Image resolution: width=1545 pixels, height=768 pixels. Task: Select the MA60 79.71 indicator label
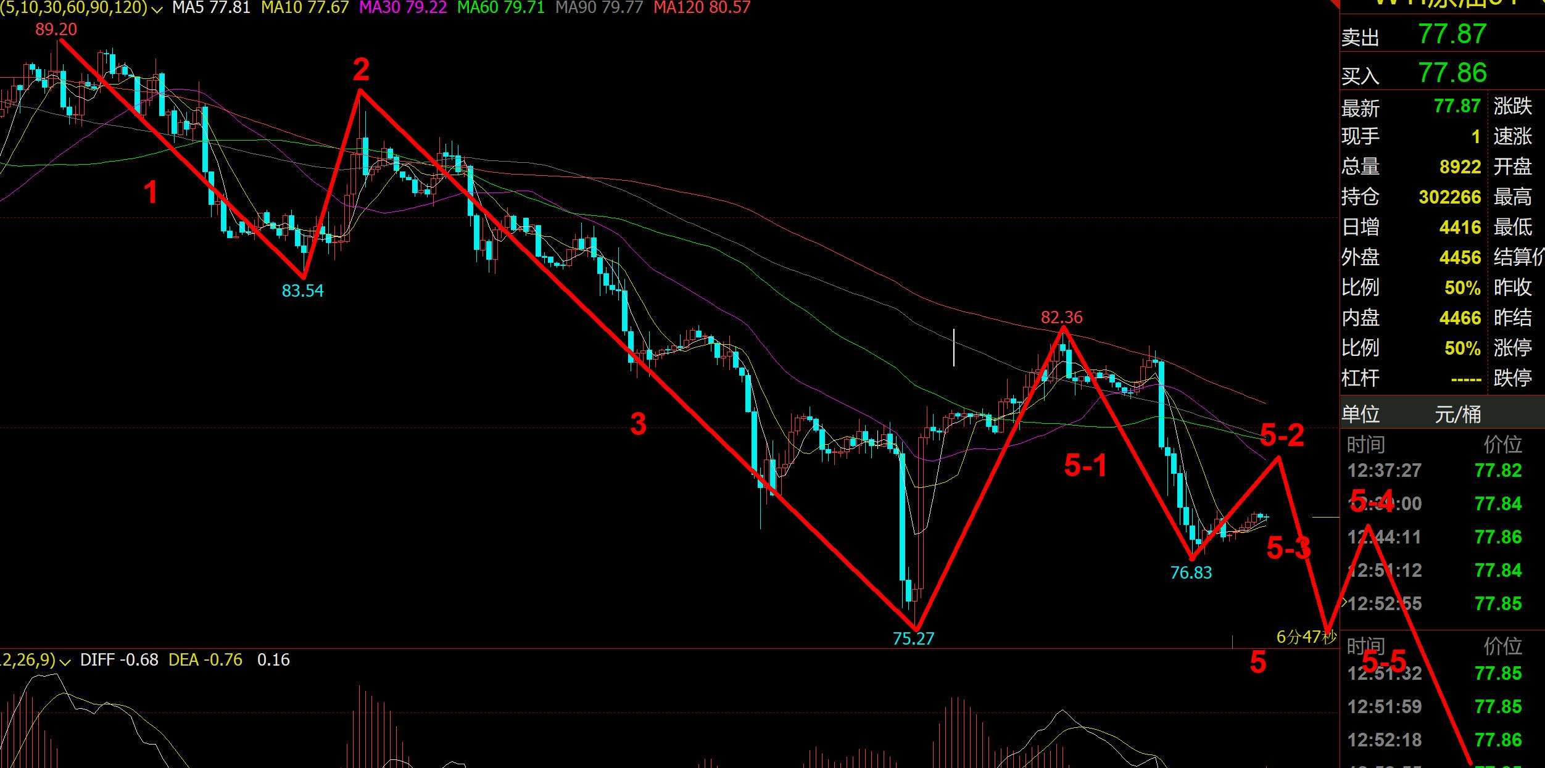(501, 8)
